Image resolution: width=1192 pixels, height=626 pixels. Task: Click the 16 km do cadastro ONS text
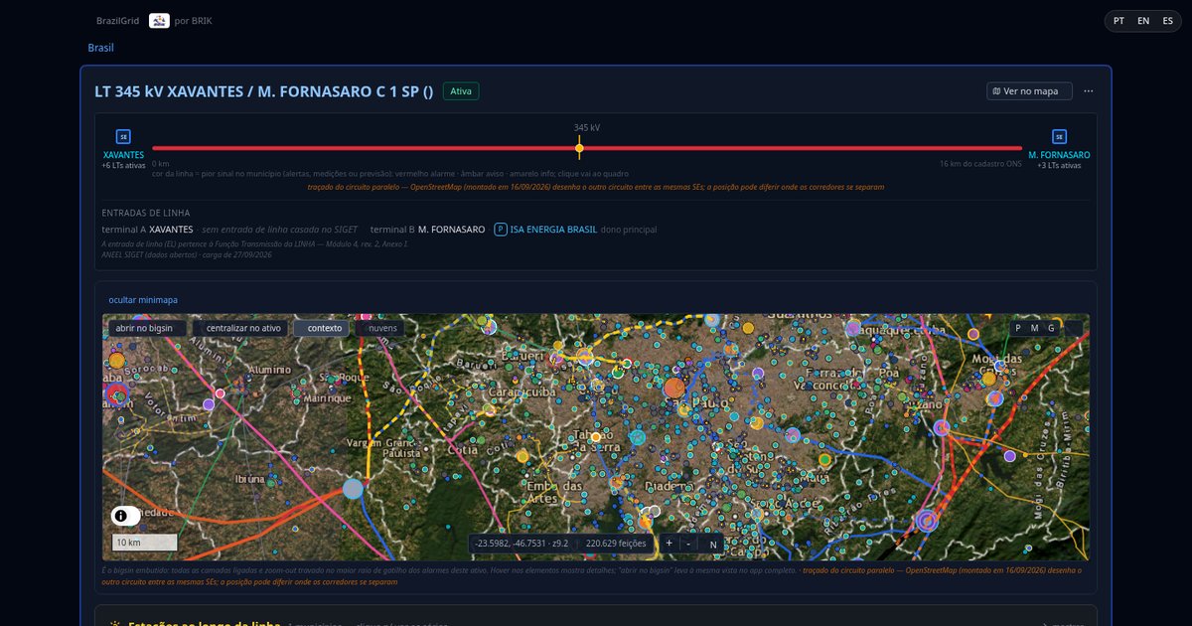coord(980,163)
